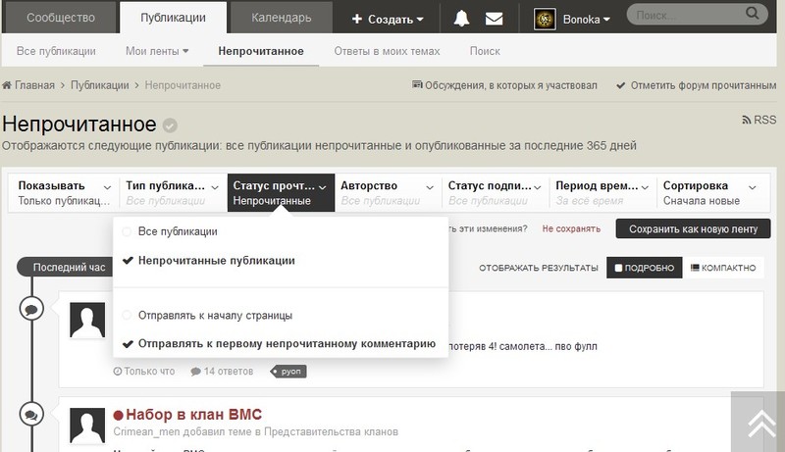This screenshot has height=452, width=785.
Task: Open the messages envelope icon
Action: pyautogui.click(x=495, y=19)
